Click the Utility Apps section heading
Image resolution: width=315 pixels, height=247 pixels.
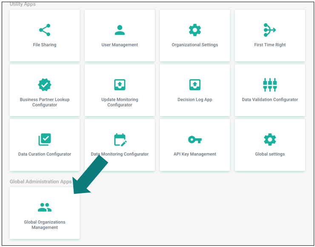coord(23,4)
